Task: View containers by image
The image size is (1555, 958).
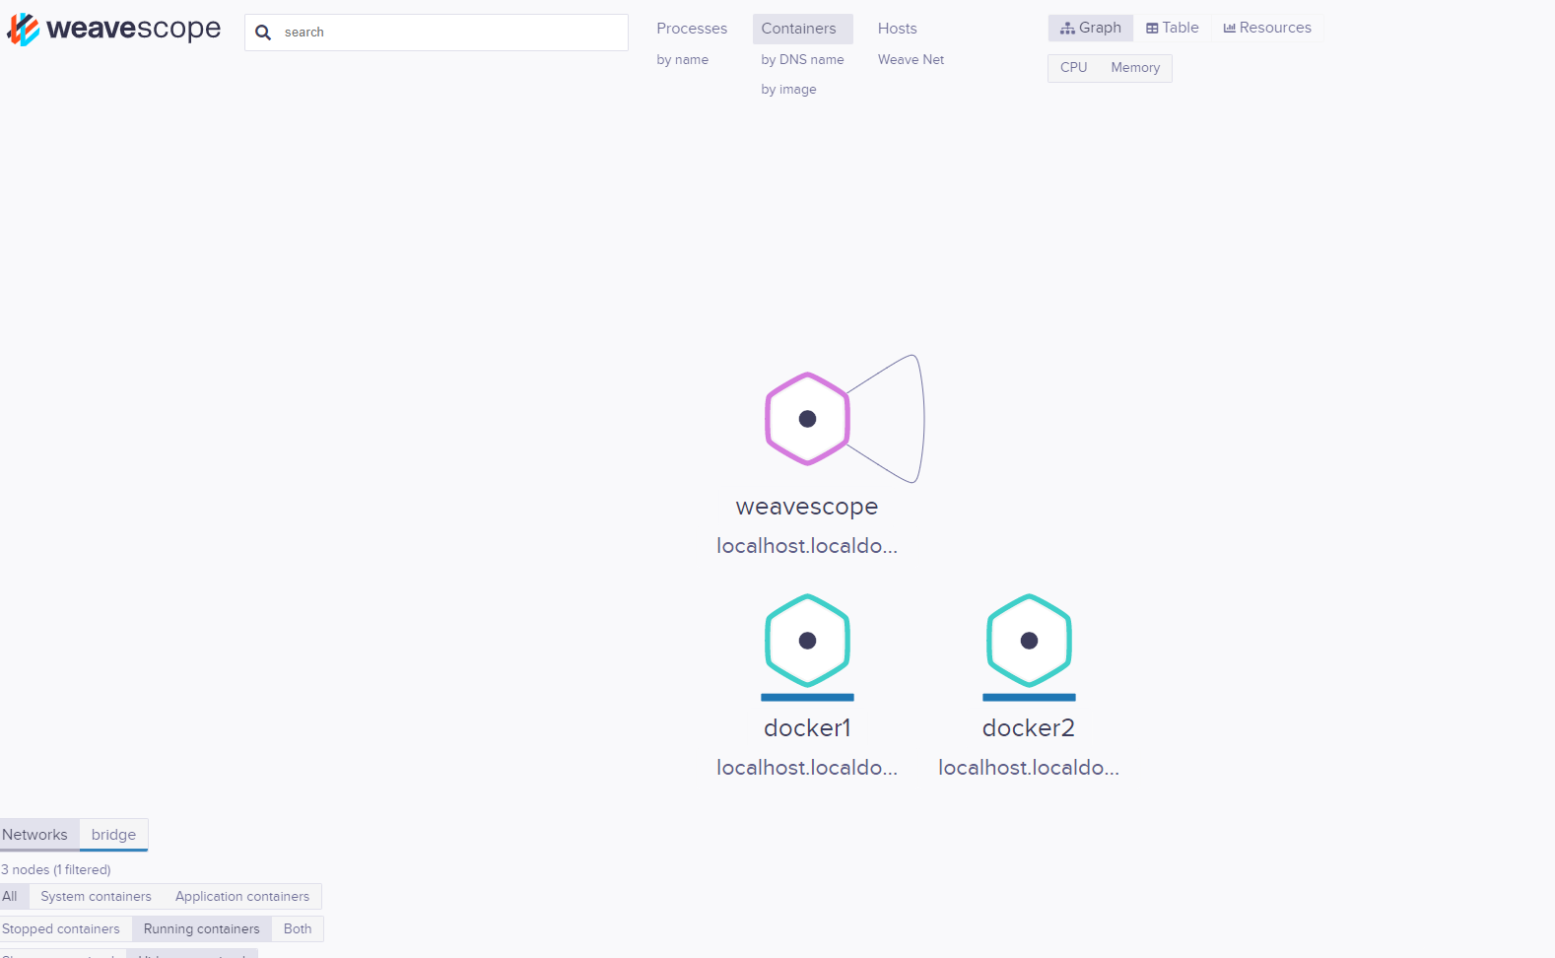Action: click(x=788, y=89)
